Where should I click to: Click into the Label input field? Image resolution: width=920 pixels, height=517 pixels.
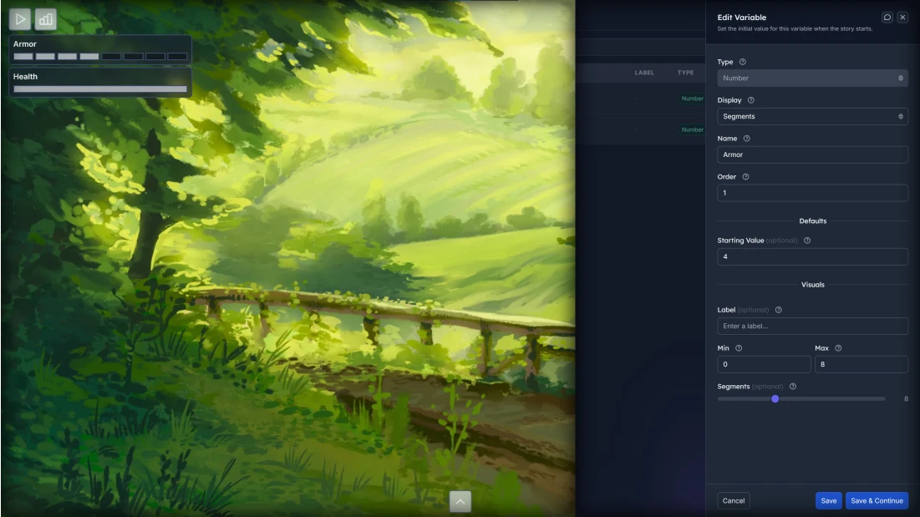click(812, 326)
